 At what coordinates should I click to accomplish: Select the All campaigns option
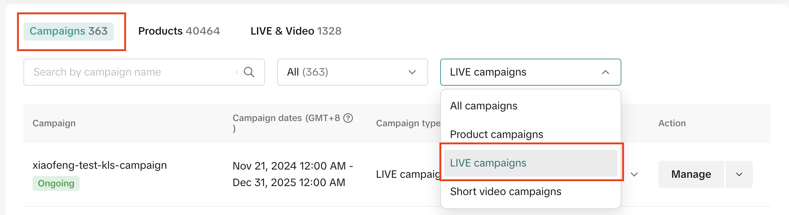coord(484,106)
